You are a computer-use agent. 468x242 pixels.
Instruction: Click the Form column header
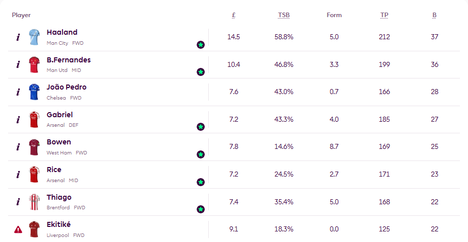(334, 15)
